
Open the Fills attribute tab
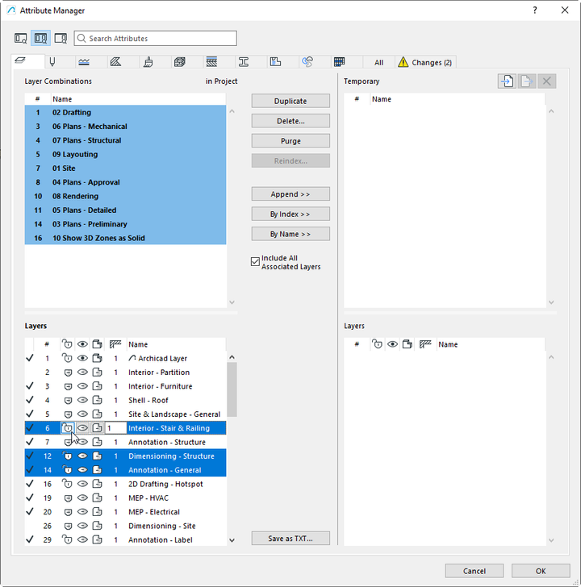coord(115,62)
